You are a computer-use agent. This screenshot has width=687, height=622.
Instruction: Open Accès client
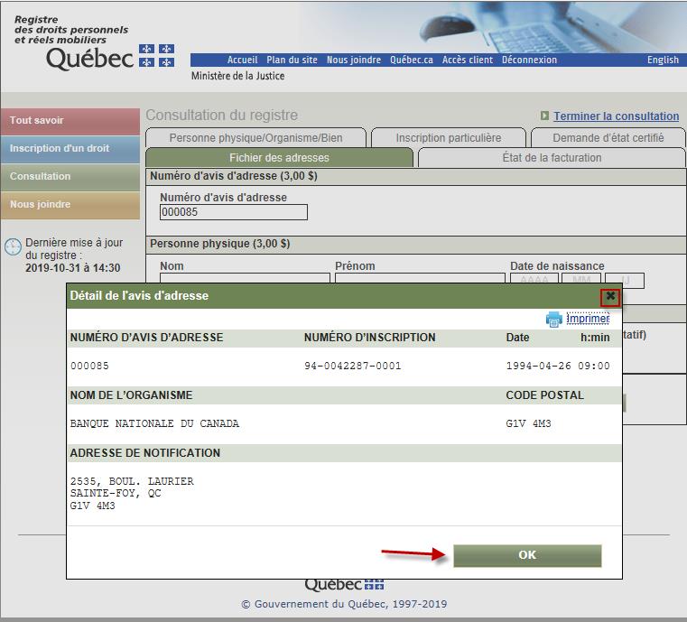(467, 60)
